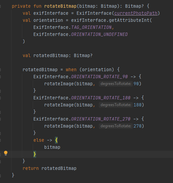Viewport: 173px width, 183px height.
Task: Click the highlighted closing brace beside lightbulb
Action: point(35,154)
